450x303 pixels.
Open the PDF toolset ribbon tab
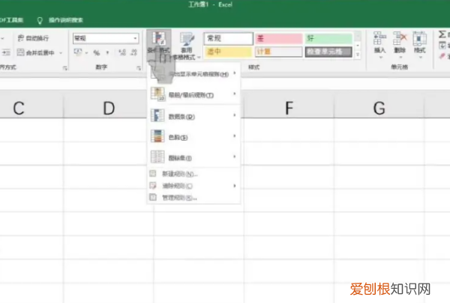(x=11, y=20)
